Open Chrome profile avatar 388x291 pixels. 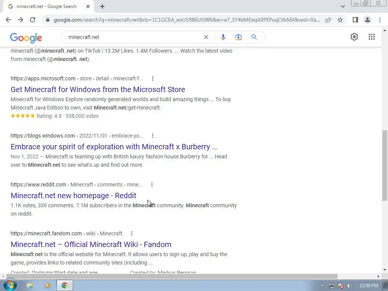click(x=368, y=20)
